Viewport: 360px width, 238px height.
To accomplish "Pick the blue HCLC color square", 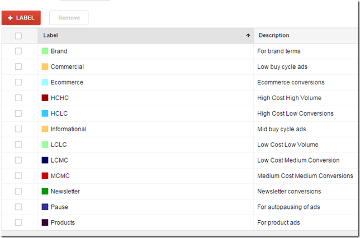I will tap(45, 113).
